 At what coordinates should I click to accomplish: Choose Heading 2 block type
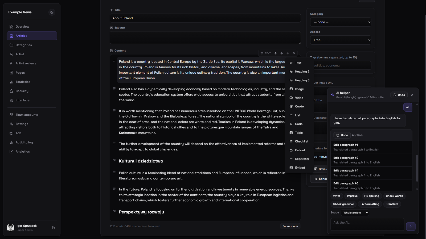[x=300, y=72]
